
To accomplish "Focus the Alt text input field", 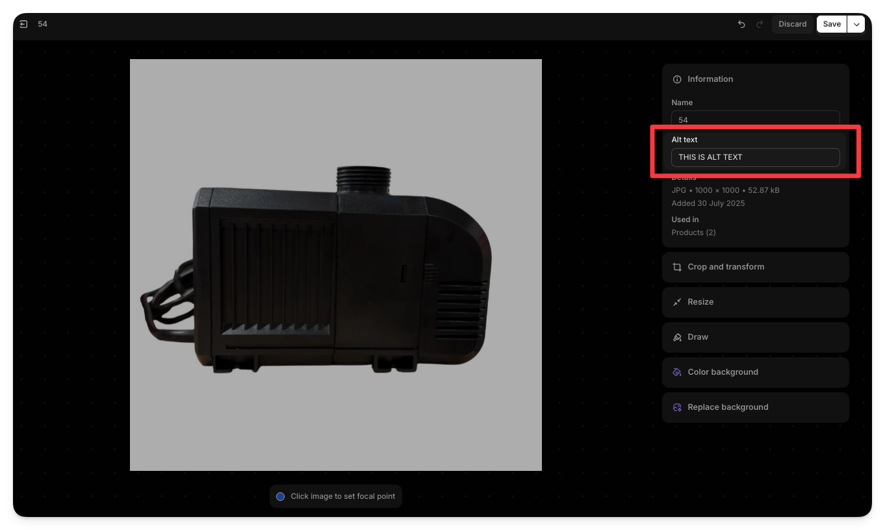I will (x=755, y=157).
